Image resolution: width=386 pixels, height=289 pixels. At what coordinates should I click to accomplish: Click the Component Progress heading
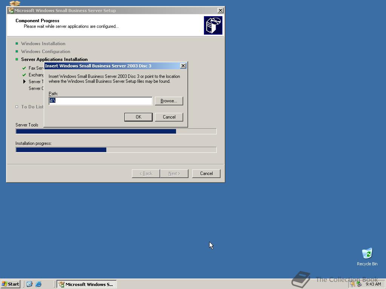click(x=37, y=21)
